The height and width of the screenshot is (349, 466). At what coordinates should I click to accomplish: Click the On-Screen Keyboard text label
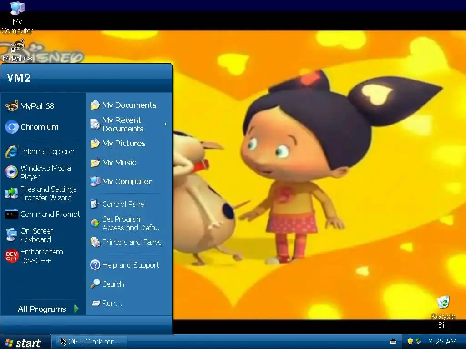point(37,235)
